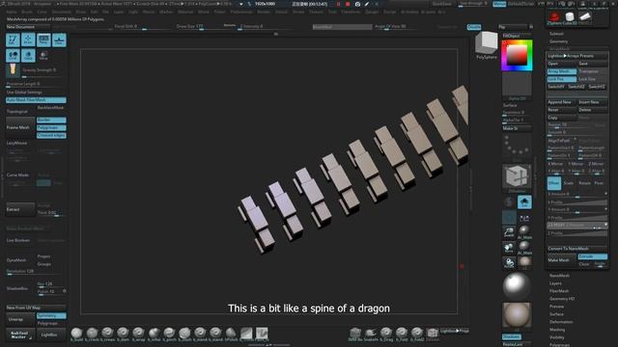Screen dimensions: 618x347
Task: Open the white material sphere
Action: (x=517, y=286)
